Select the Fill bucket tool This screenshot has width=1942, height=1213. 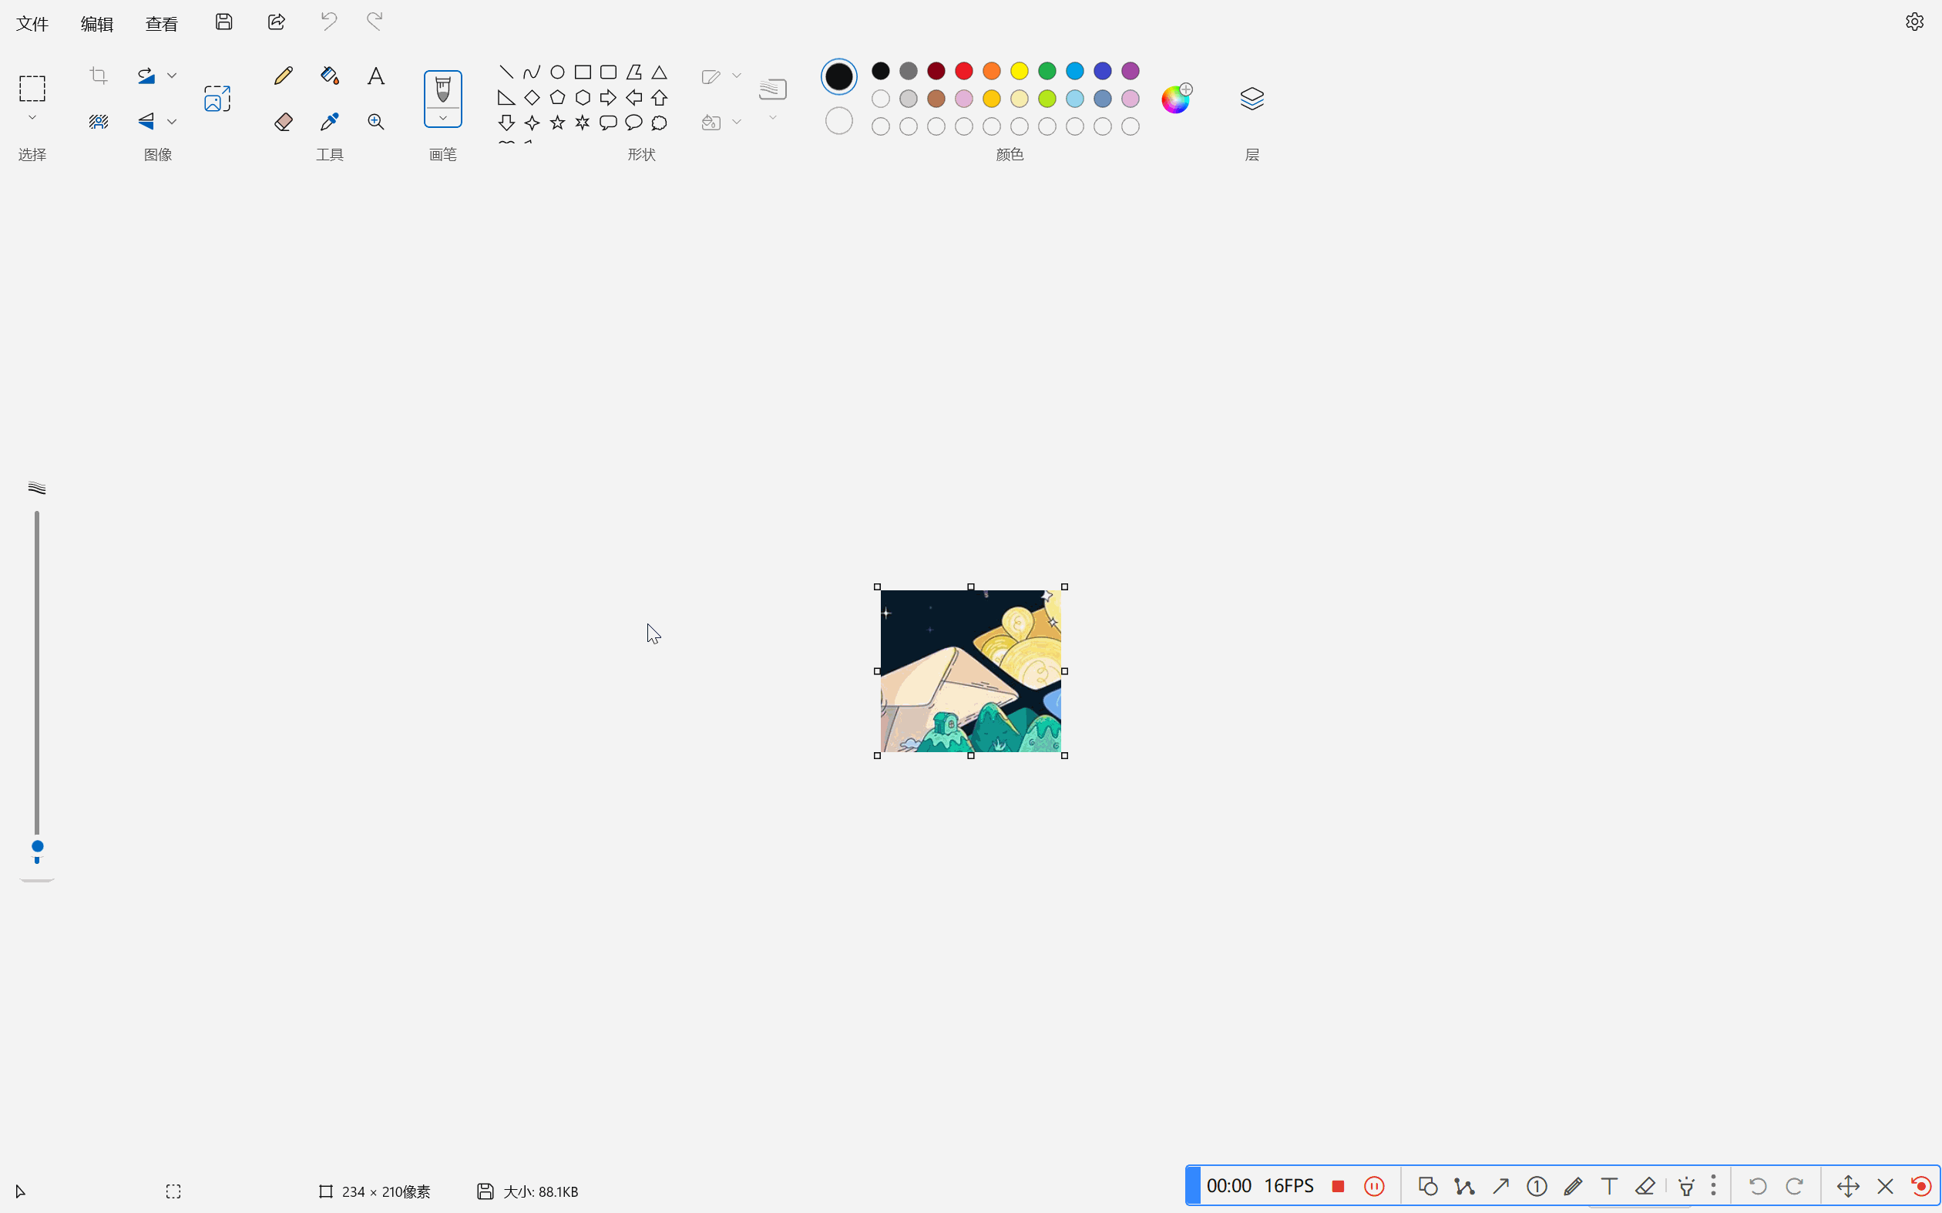(x=330, y=76)
